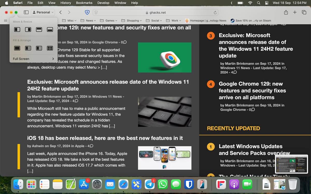Open the Window menu
This screenshot has height=194, width=311.
click(120, 3)
